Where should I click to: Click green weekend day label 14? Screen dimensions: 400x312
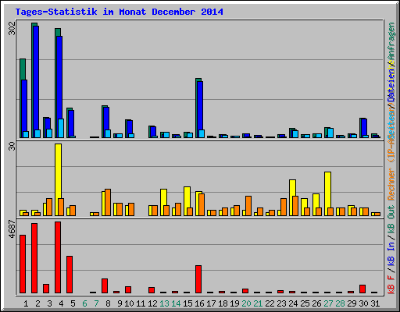[176, 303]
